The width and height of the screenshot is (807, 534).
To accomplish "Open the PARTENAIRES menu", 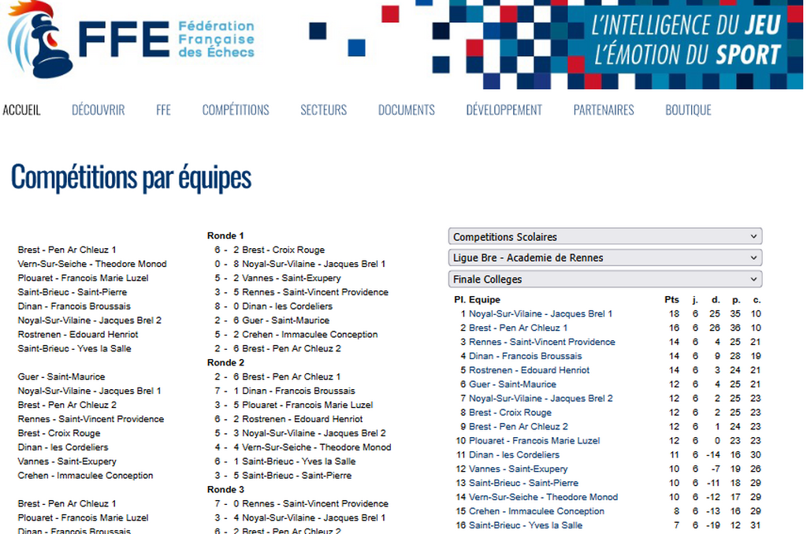I will [x=604, y=110].
